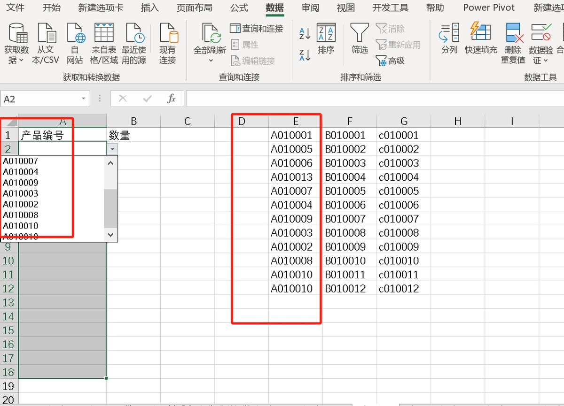Switch to the 开发工具 tab
This screenshot has width=564, height=406.
click(391, 8)
